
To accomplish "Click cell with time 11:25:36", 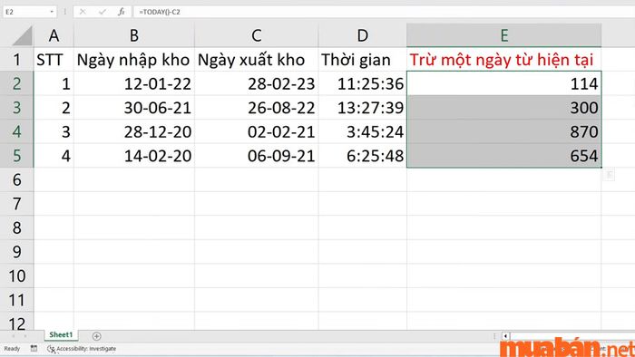I will (363, 83).
